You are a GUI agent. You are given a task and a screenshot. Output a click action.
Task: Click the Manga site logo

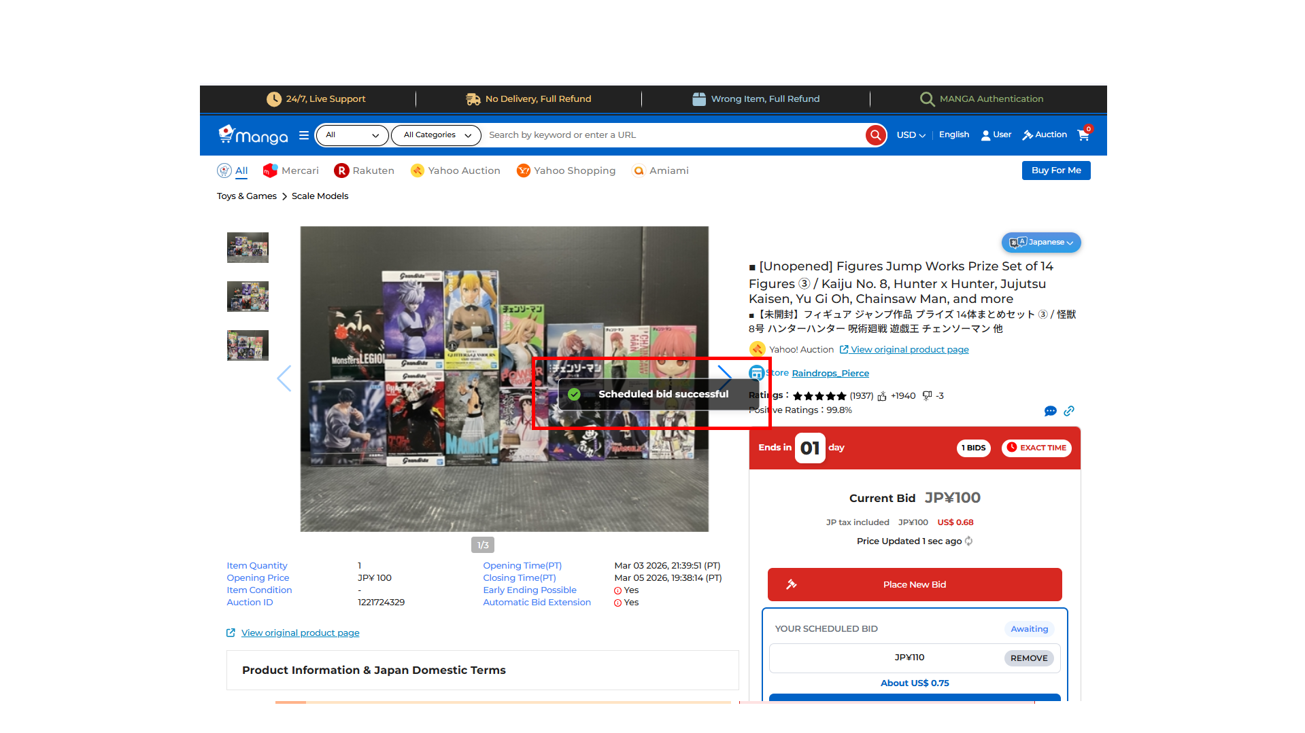(x=253, y=135)
